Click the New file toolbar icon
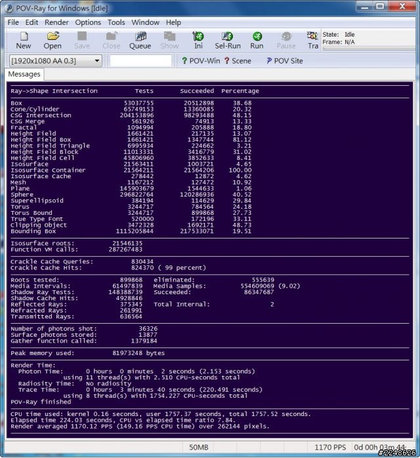The image size is (420, 458). pyautogui.click(x=24, y=41)
